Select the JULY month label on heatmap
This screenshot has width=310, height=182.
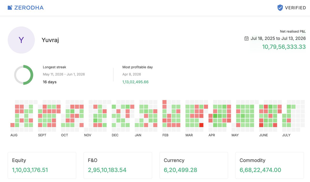point(286,135)
